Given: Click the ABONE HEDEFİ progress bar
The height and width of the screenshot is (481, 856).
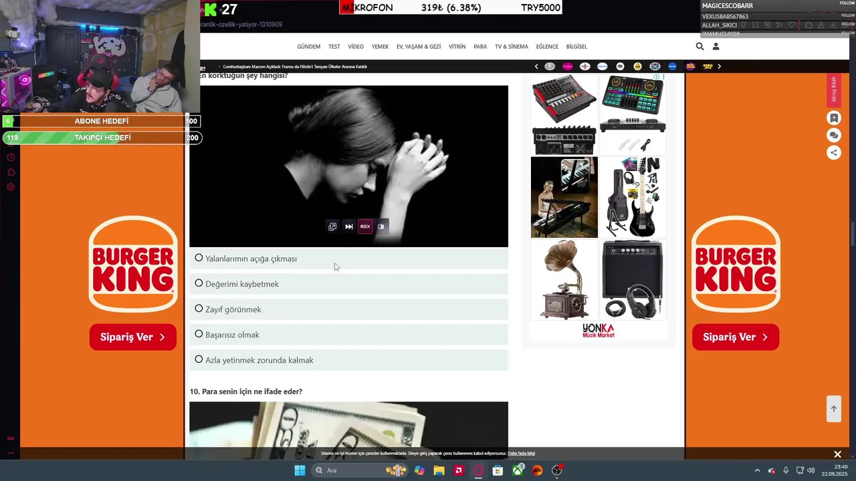Looking at the screenshot, I should (x=101, y=121).
